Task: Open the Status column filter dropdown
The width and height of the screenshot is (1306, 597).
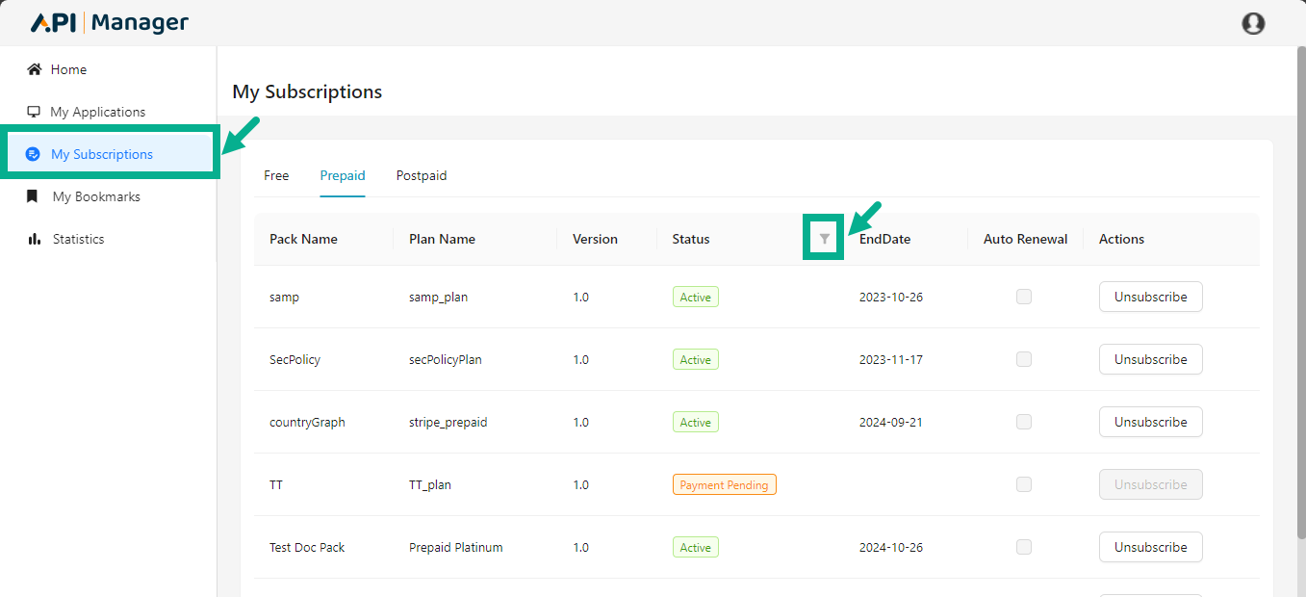Action: tap(823, 238)
